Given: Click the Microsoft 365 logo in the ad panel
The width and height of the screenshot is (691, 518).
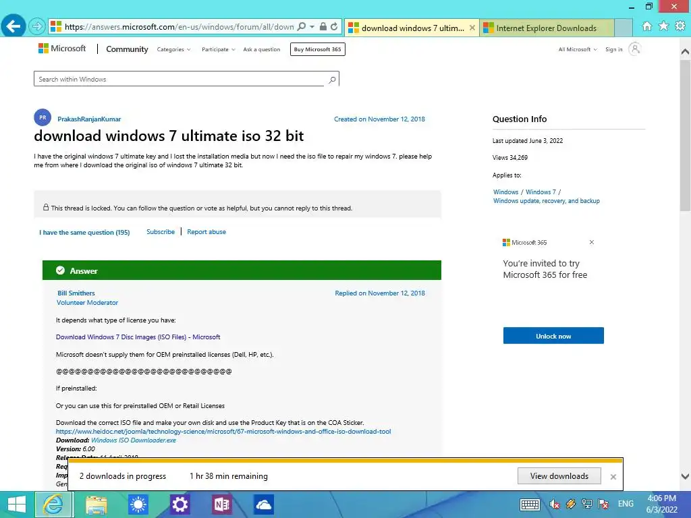Looking at the screenshot, I should pos(524,242).
